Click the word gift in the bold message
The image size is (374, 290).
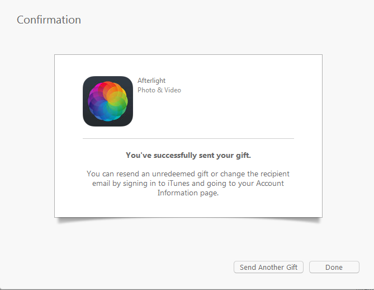point(242,156)
